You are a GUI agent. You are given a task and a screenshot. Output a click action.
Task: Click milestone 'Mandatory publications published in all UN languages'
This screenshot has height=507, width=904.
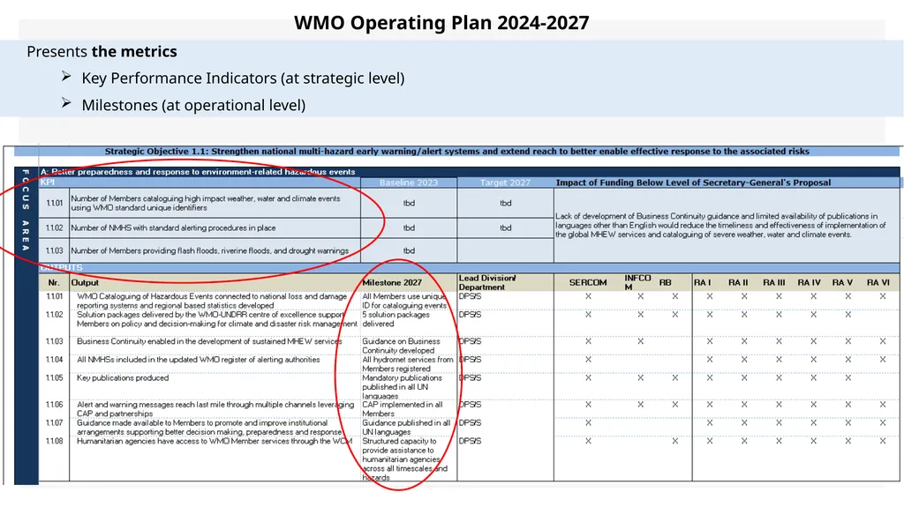point(402,387)
